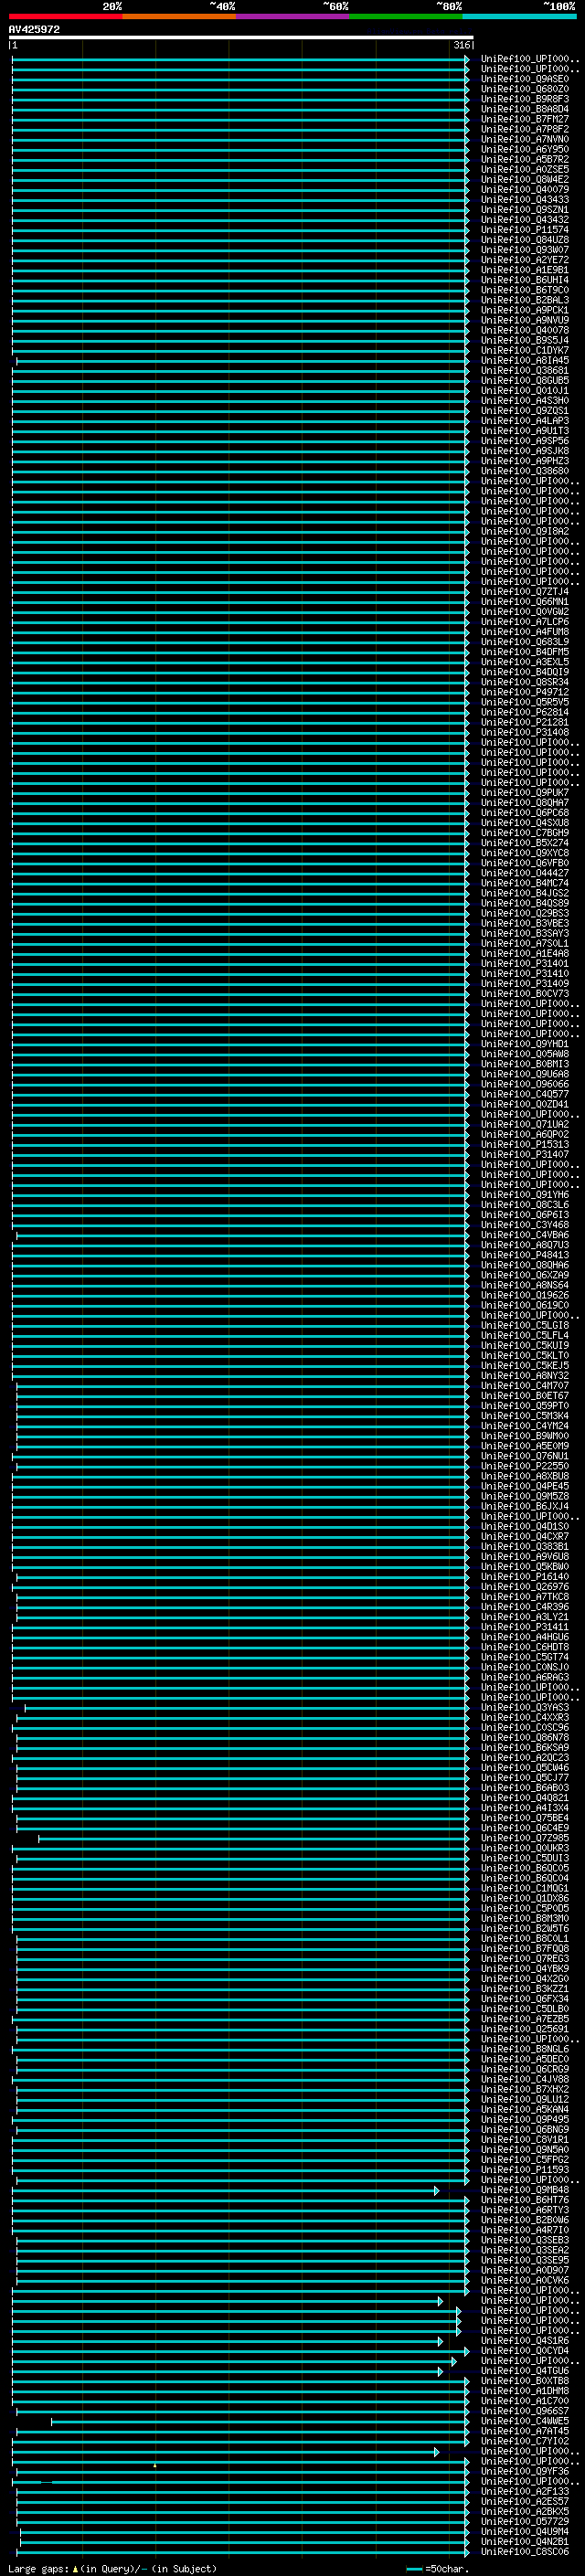Click alignment end arrow for Q4TGU6

click(x=440, y=2370)
